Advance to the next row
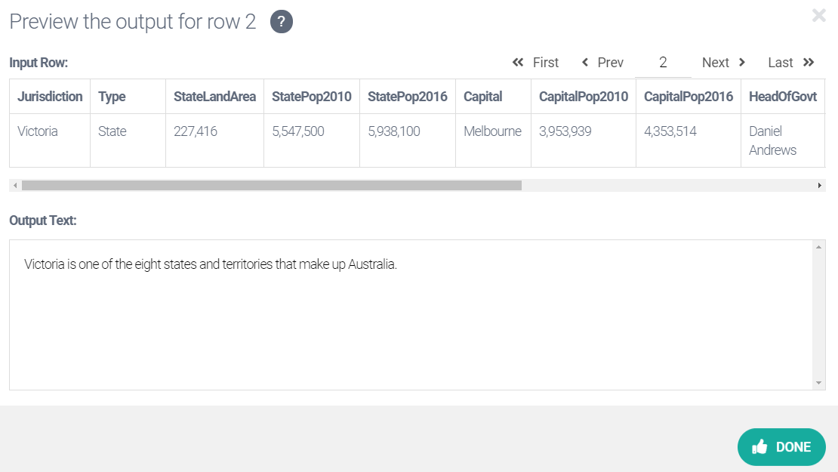This screenshot has width=838, height=472. tap(723, 63)
